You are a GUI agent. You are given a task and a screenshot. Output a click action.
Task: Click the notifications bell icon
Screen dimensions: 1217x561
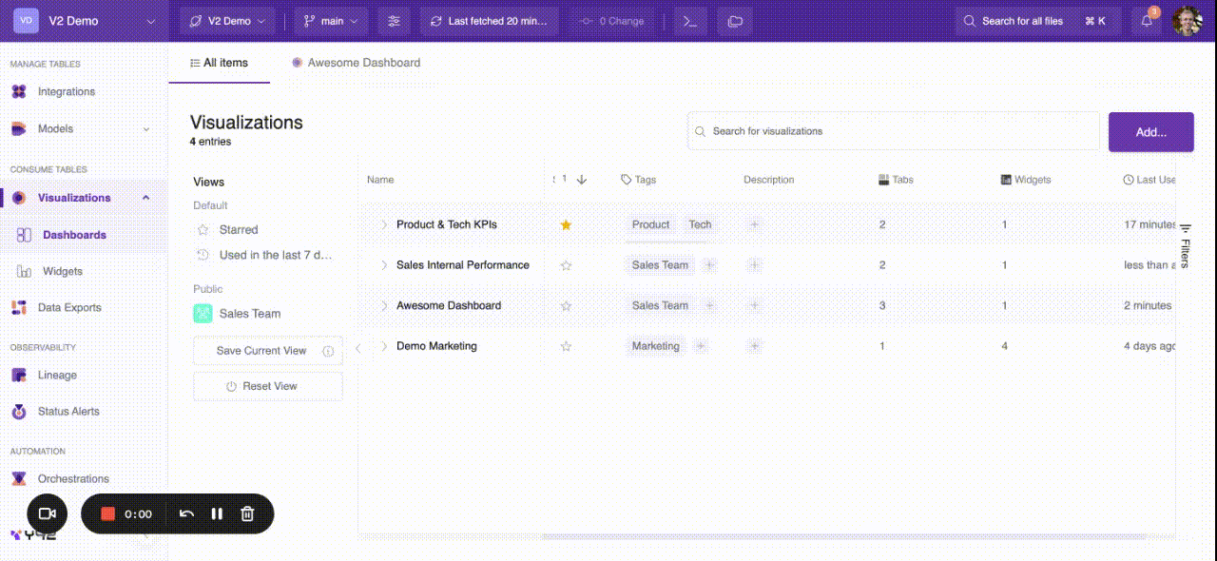coord(1147,21)
